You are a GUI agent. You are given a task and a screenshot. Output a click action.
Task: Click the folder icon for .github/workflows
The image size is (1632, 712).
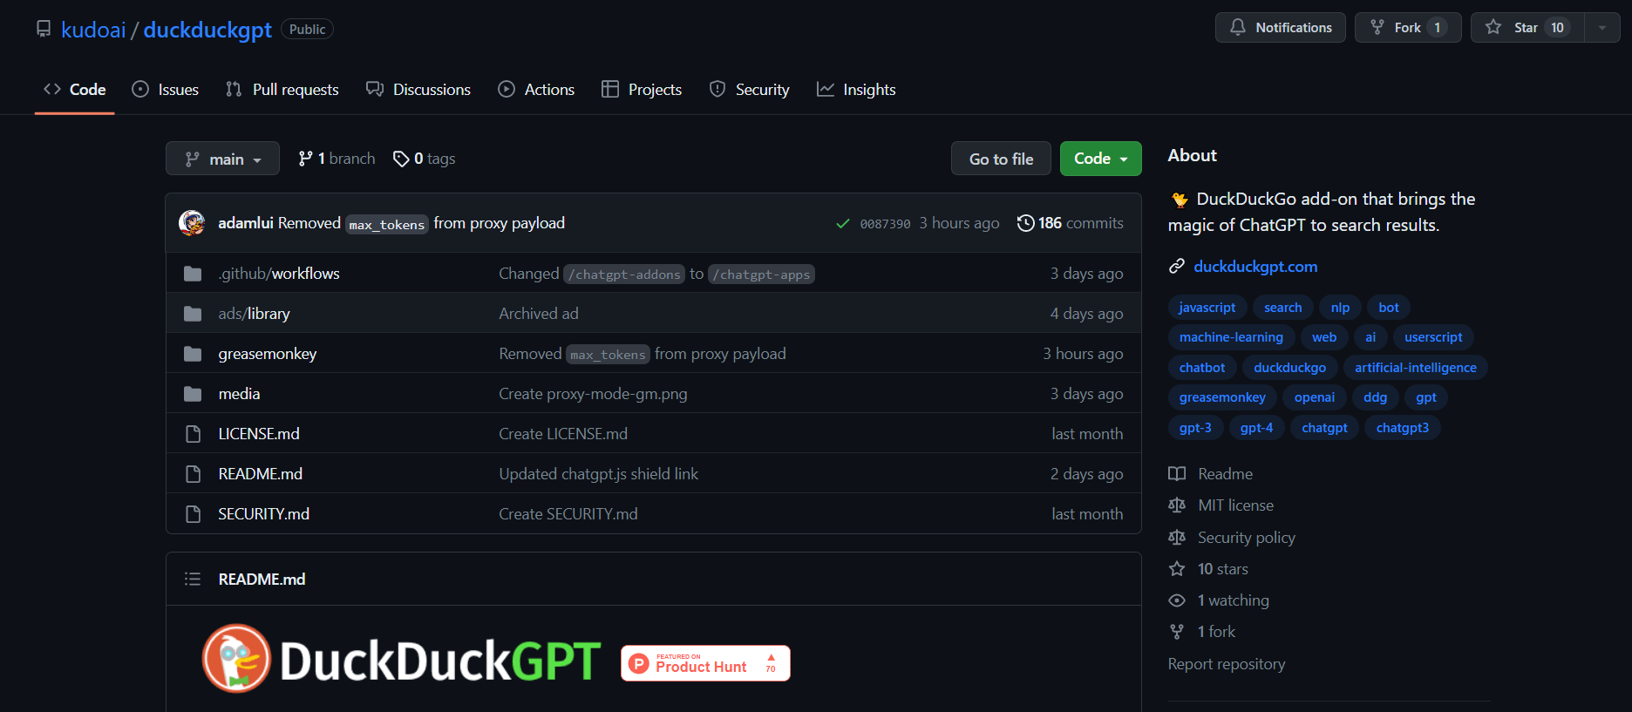(x=193, y=274)
